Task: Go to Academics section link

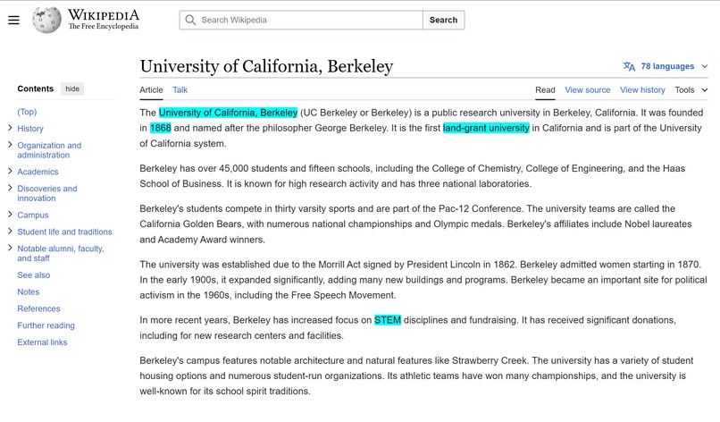Action: click(38, 172)
